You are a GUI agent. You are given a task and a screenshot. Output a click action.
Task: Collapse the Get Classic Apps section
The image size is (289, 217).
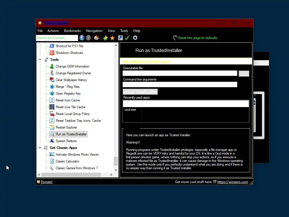40,147
